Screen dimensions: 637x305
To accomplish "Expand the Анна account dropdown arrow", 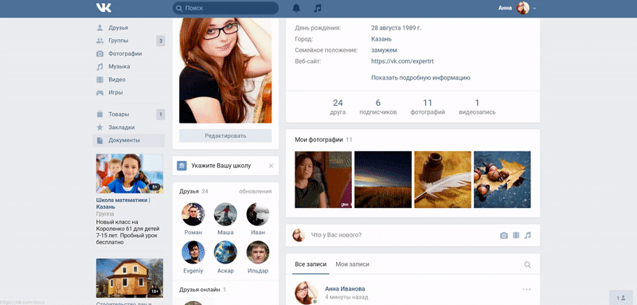I will (x=534, y=8).
